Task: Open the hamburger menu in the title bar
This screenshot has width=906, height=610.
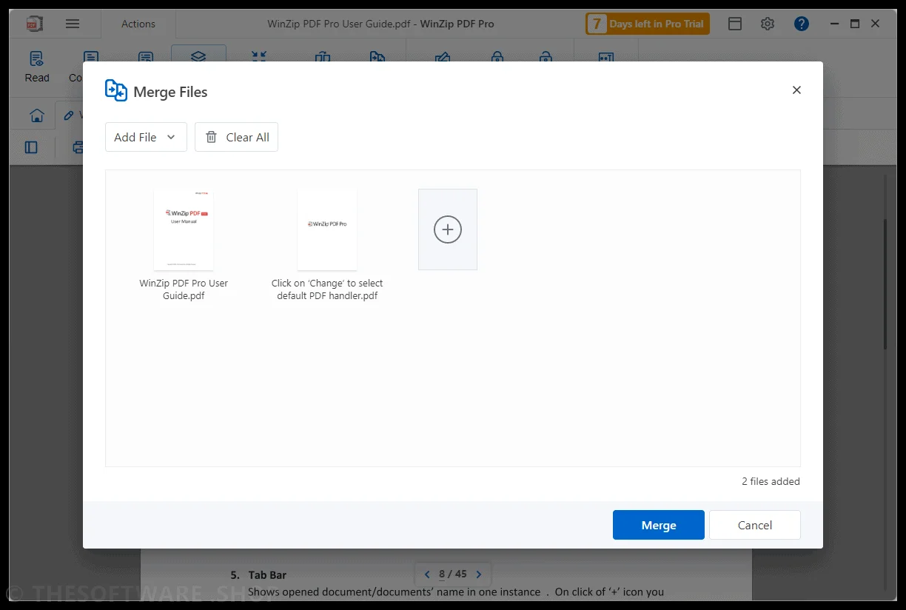Action: [x=73, y=24]
